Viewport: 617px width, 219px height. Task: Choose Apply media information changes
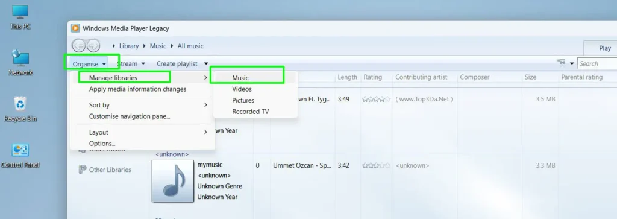pyautogui.click(x=143, y=89)
